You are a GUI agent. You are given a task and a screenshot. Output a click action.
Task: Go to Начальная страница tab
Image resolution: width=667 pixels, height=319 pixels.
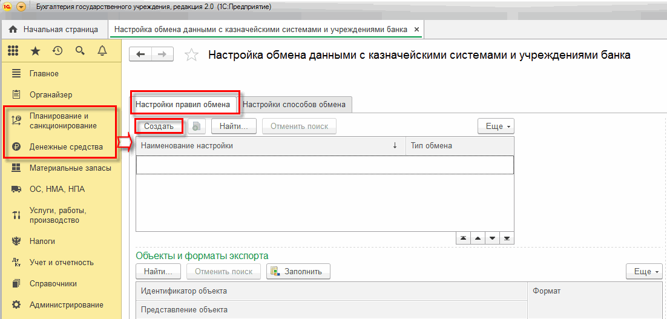click(53, 29)
